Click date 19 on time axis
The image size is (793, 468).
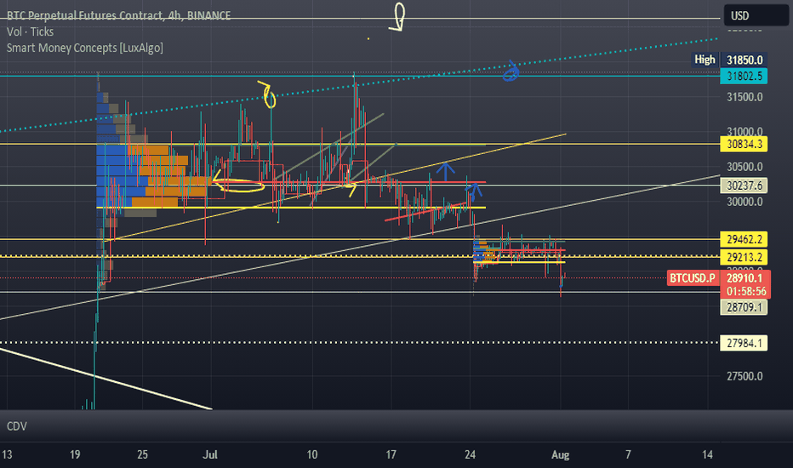point(75,455)
